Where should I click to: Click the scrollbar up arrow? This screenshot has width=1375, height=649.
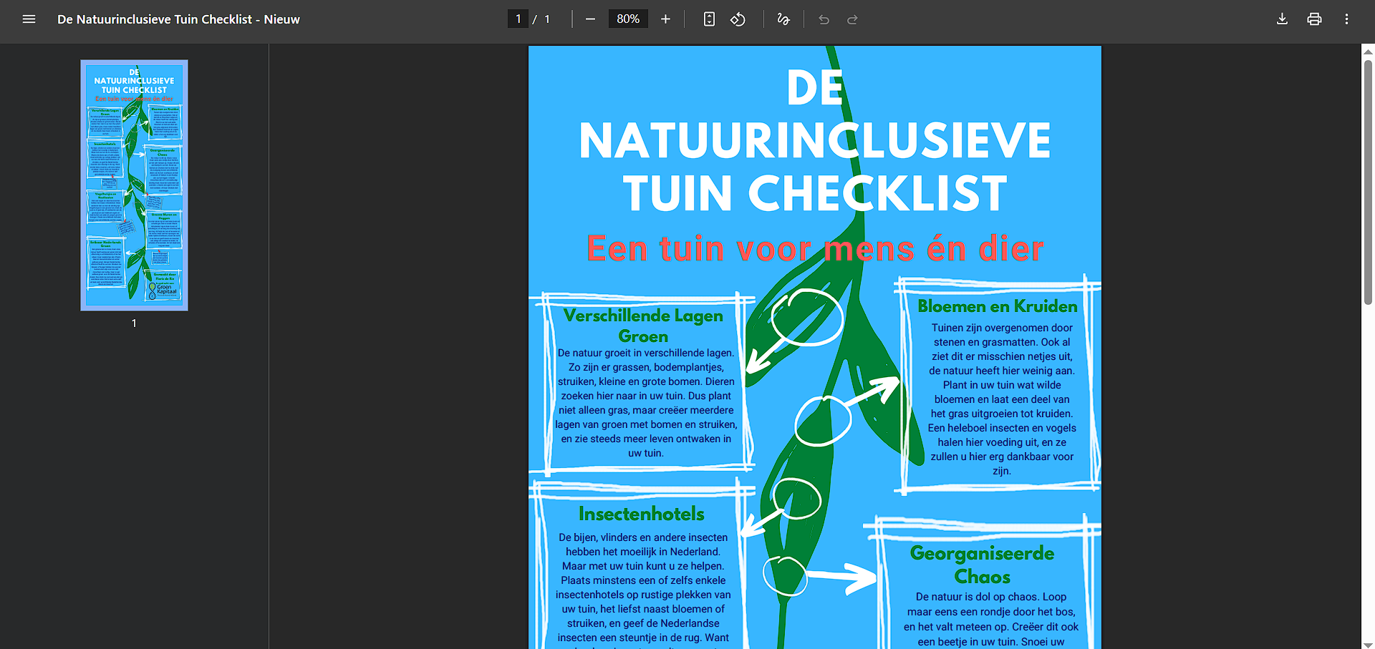(x=1368, y=52)
